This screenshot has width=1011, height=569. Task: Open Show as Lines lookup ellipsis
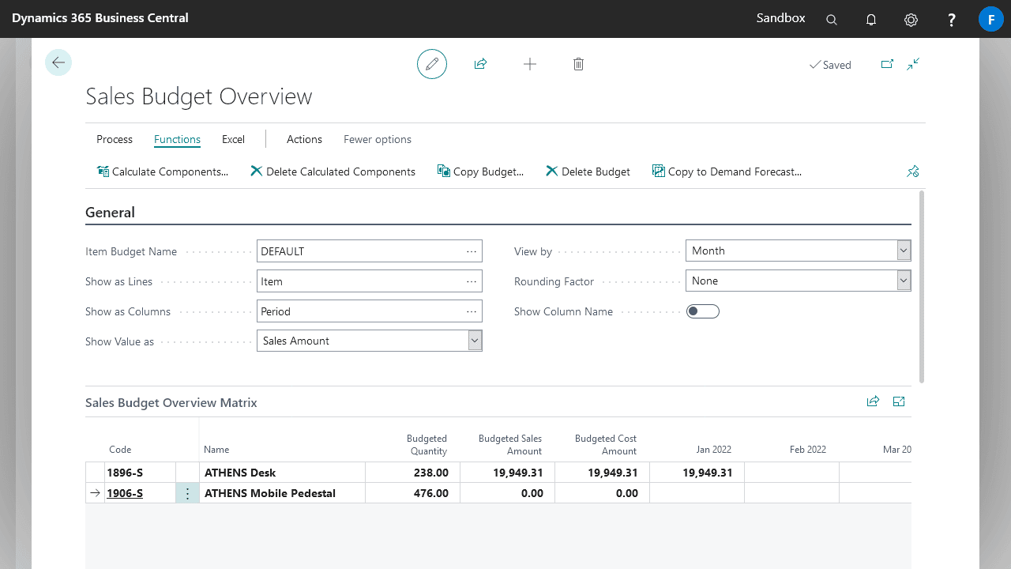[472, 281]
